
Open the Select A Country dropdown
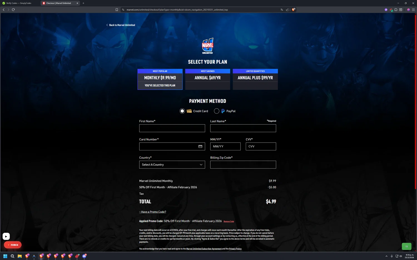[x=172, y=165]
